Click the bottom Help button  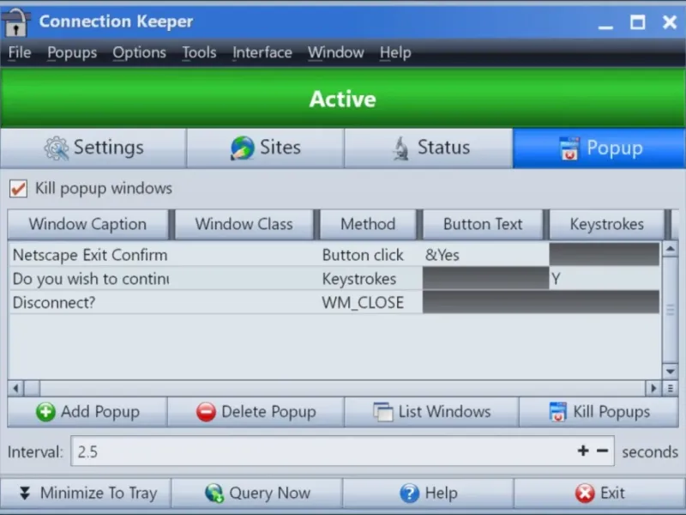pyautogui.click(x=428, y=493)
